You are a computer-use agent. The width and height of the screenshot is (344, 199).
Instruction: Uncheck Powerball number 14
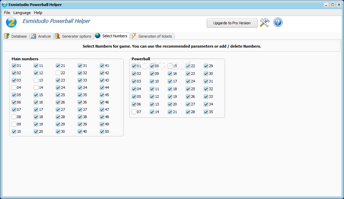click(x=152, y=112)
